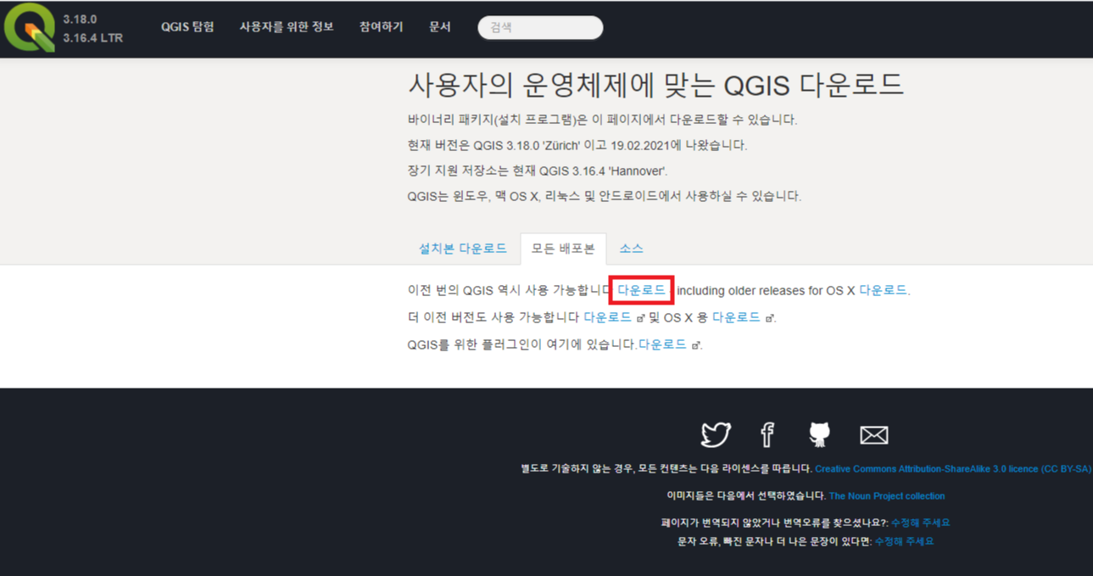Click '다운로드' link for previous QGIS releases
Screen dimensions: 1093x576
pos(641,290)
